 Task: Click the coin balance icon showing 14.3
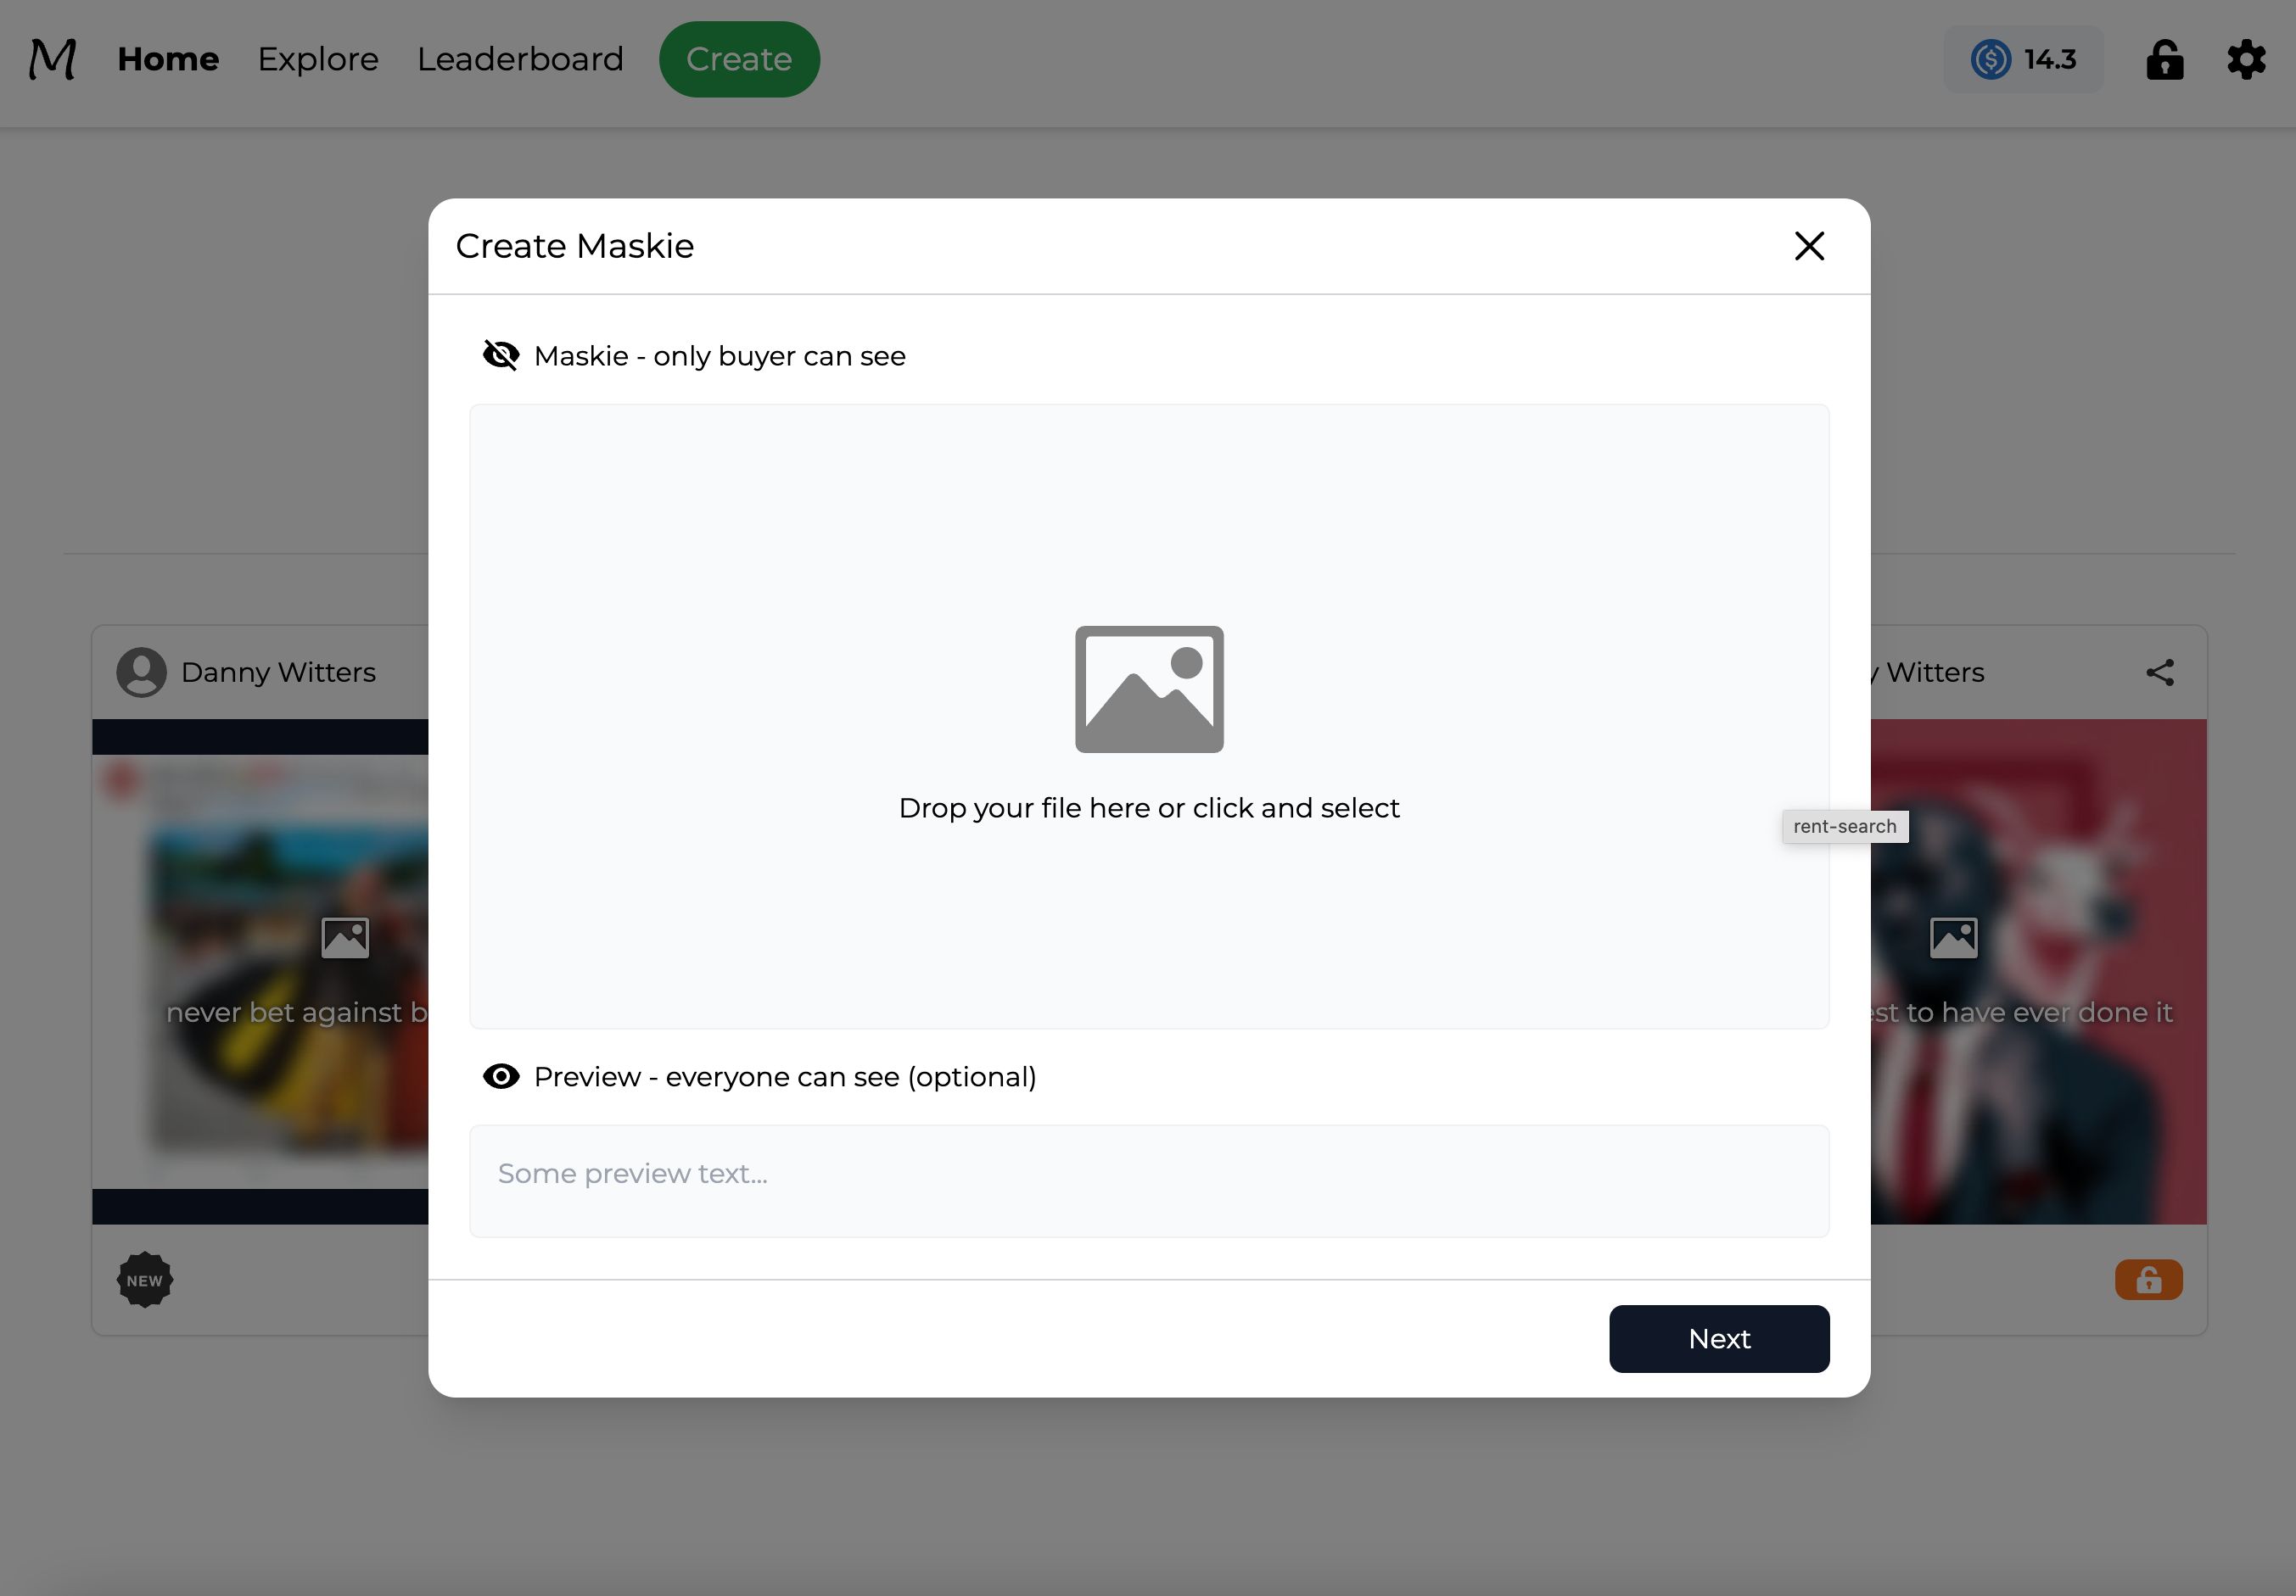2022,58
